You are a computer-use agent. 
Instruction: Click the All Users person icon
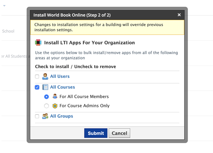click(x=45, y=76)
